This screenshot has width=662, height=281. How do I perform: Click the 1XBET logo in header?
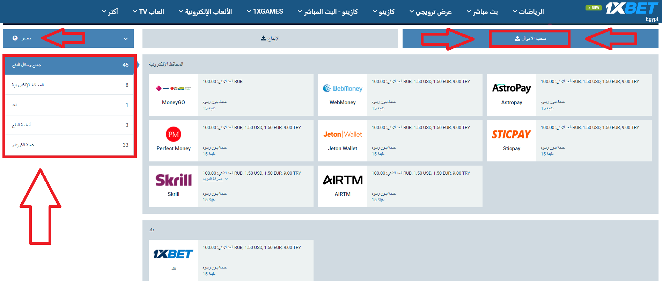[632, 8]
